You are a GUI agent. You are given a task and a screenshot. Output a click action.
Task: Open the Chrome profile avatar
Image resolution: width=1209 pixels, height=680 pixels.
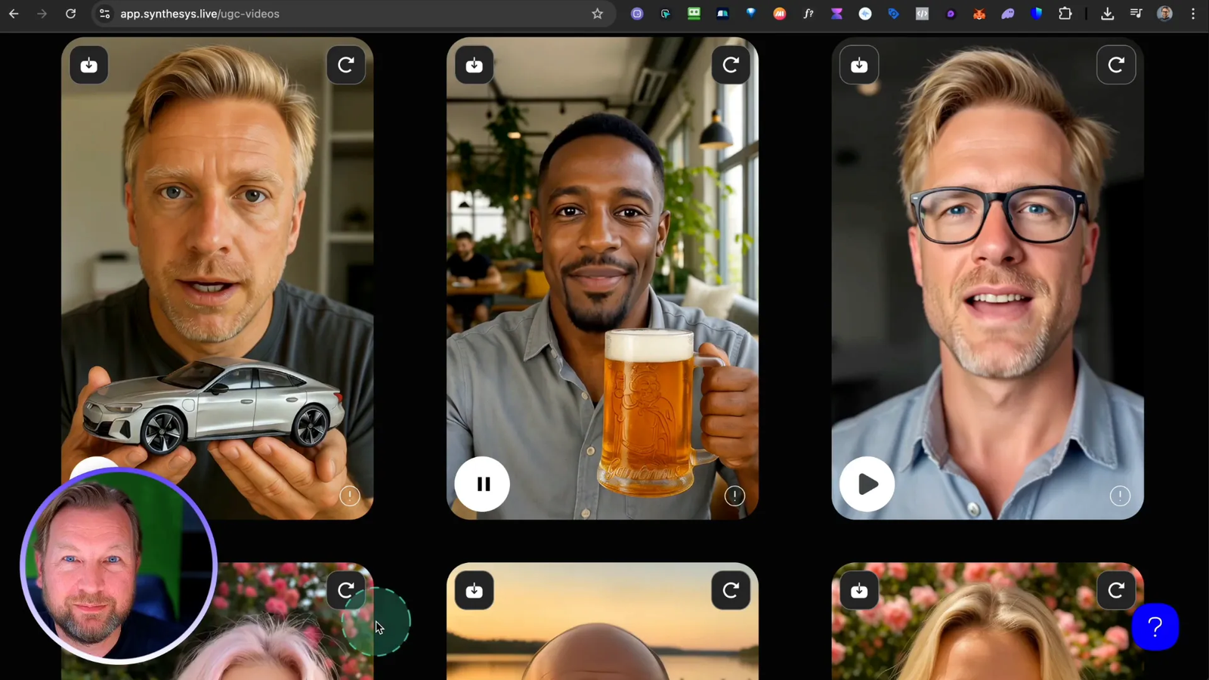(1165, 14)
